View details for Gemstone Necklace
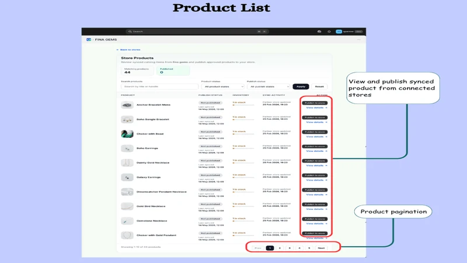The width and height of the screenshot is (467, 263). 316,224
